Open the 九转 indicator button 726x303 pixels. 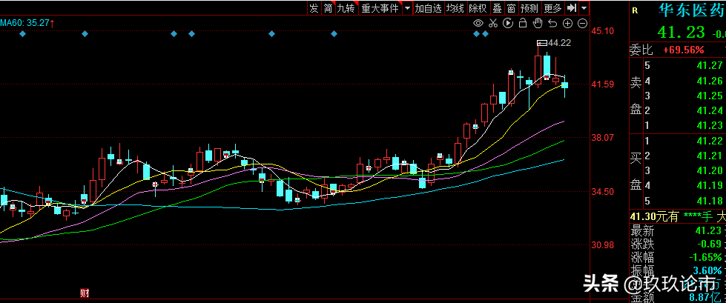(346, 8)
